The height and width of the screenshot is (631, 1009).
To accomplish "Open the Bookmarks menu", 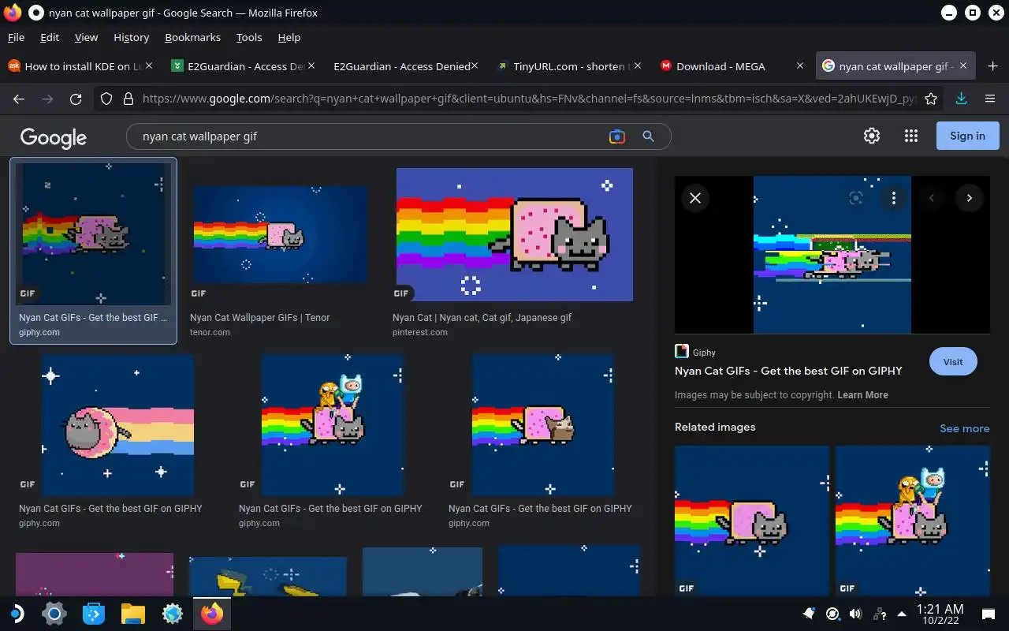I will [192, 37].
